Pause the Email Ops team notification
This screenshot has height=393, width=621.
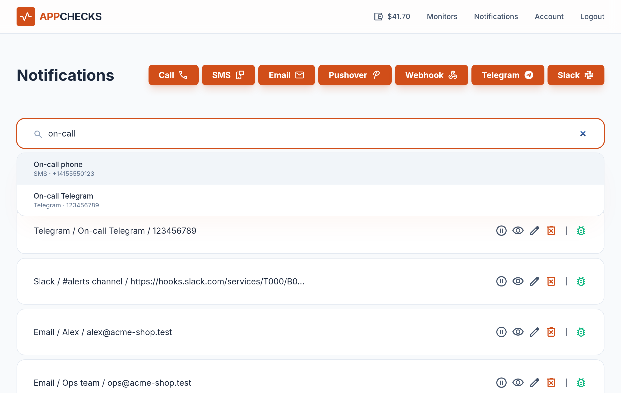click(501, 383)
